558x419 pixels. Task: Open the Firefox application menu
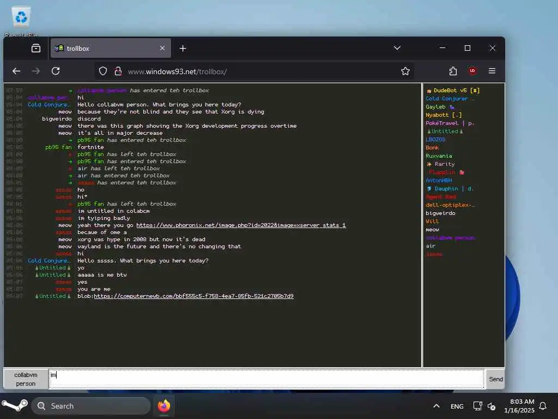tap(492, 71)
